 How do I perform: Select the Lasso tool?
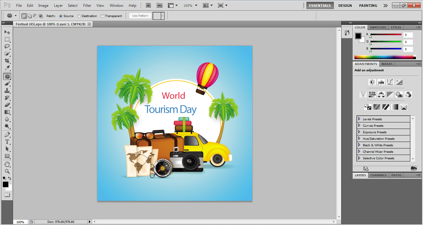[7, 46]
